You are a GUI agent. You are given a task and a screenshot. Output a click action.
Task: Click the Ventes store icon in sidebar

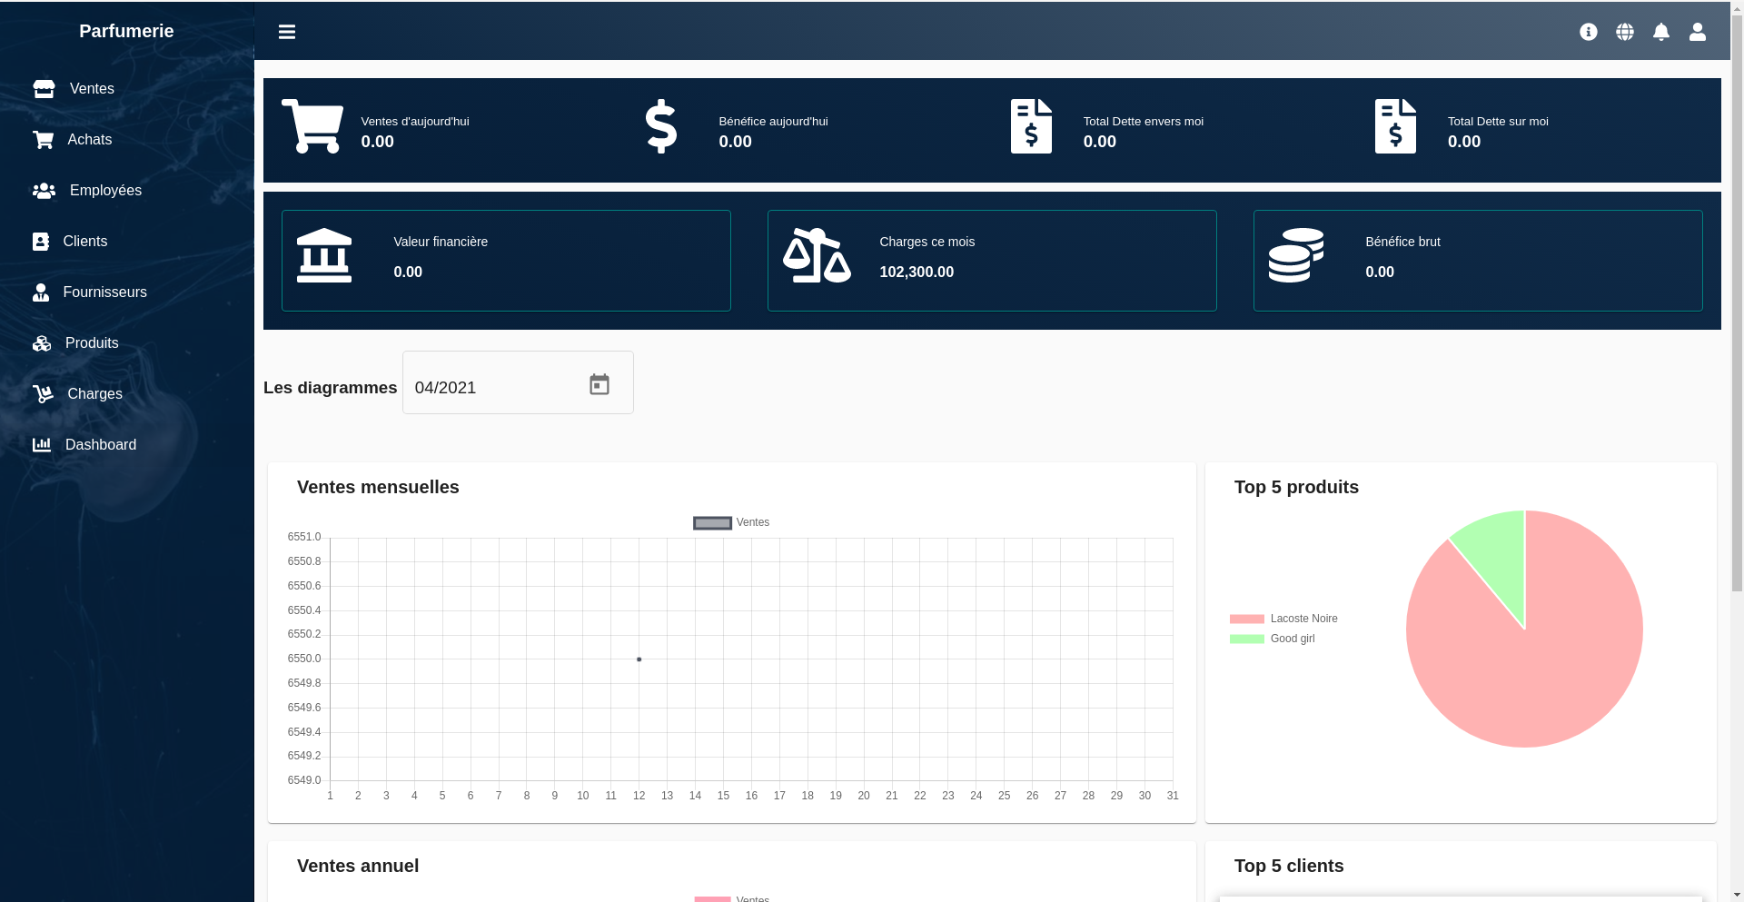[44, 88]
